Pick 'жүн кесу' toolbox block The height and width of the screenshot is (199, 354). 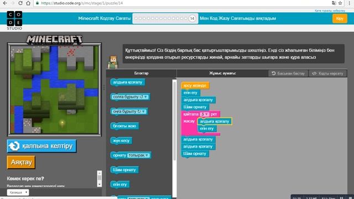[121, 140]
